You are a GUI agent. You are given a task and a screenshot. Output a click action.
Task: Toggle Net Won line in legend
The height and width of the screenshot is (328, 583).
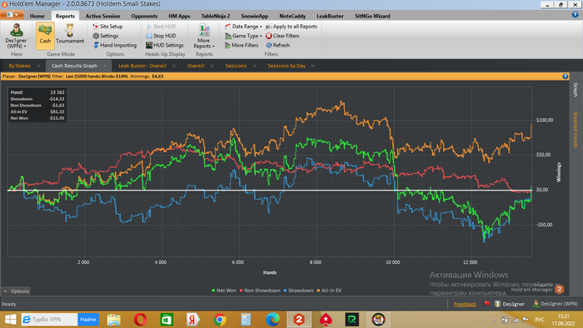[x=224, y=291]
